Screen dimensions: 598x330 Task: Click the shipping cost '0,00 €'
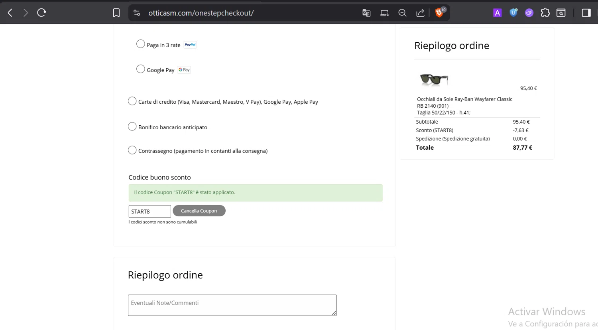tap(520, 138)
